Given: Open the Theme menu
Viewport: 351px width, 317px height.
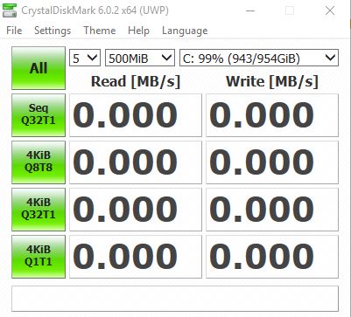Looking at the screenshot, I should point(100,31).
